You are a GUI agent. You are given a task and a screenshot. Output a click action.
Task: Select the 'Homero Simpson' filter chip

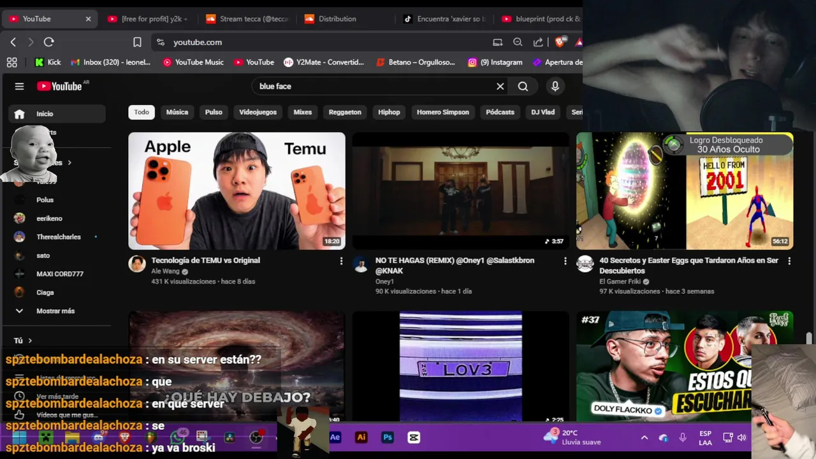point(443,112)
